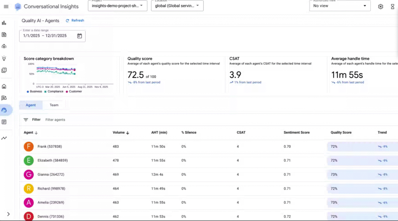The image size is (398, 221).
Task: Open the home sidebar icon
Action: coord(4,86)
